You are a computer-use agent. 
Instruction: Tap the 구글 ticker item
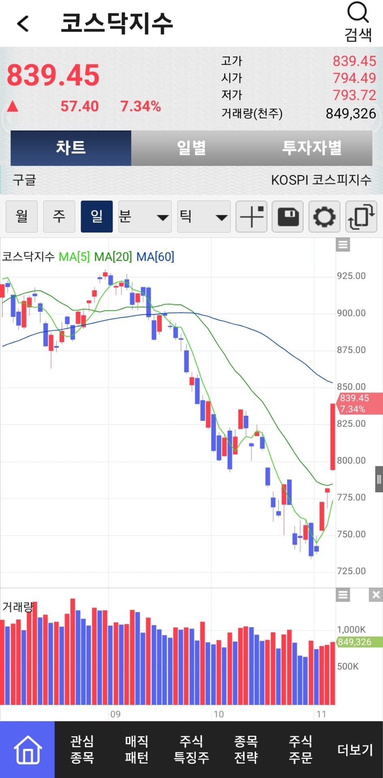click(24, 180)
